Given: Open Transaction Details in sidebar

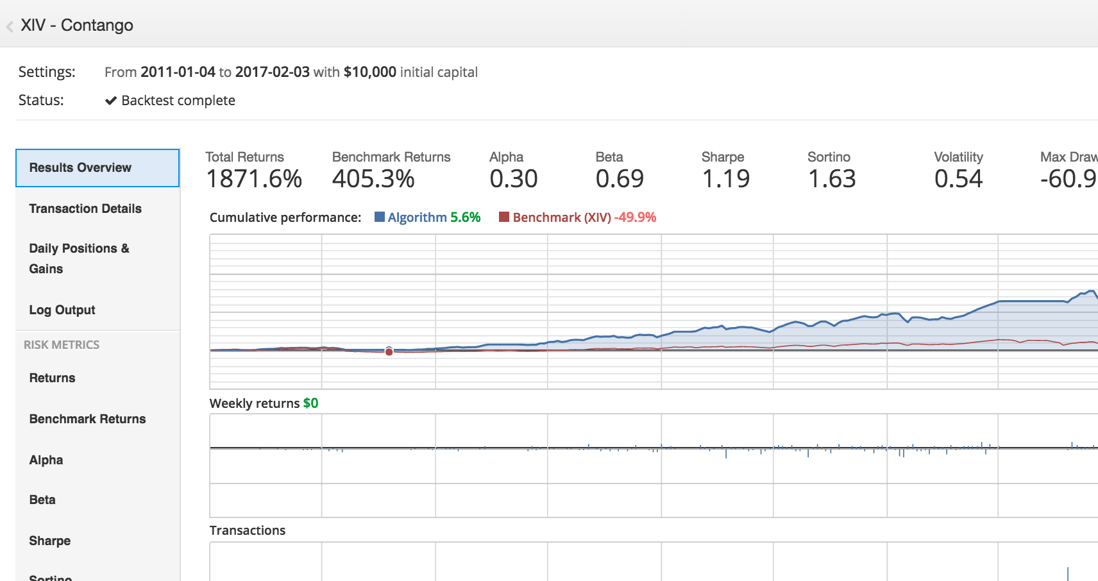Looking at the screenshot, I should pyautogui.click(x=85, y=208).
